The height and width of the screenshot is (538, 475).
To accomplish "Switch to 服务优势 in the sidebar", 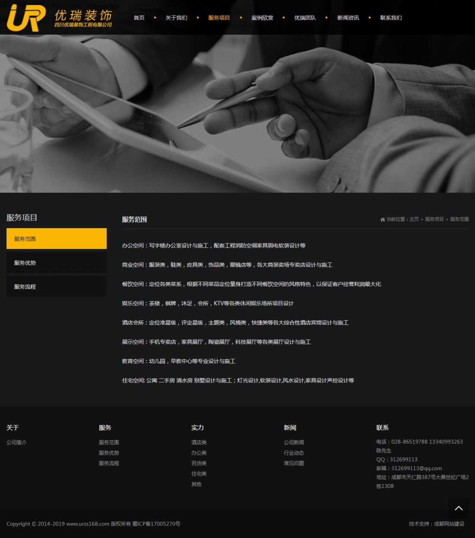I will [x=57, y=263].
